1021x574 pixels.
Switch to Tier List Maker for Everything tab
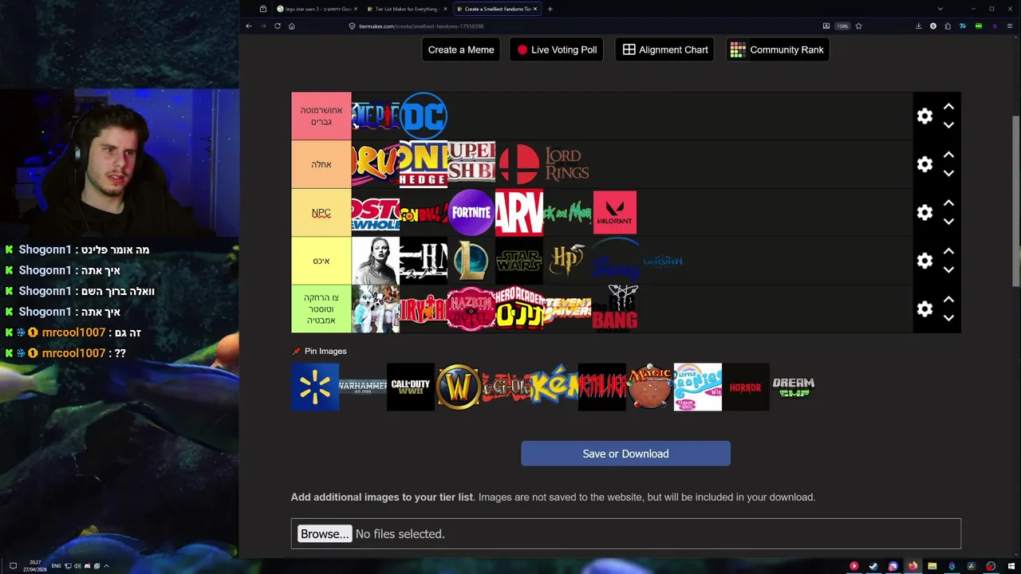406,9
